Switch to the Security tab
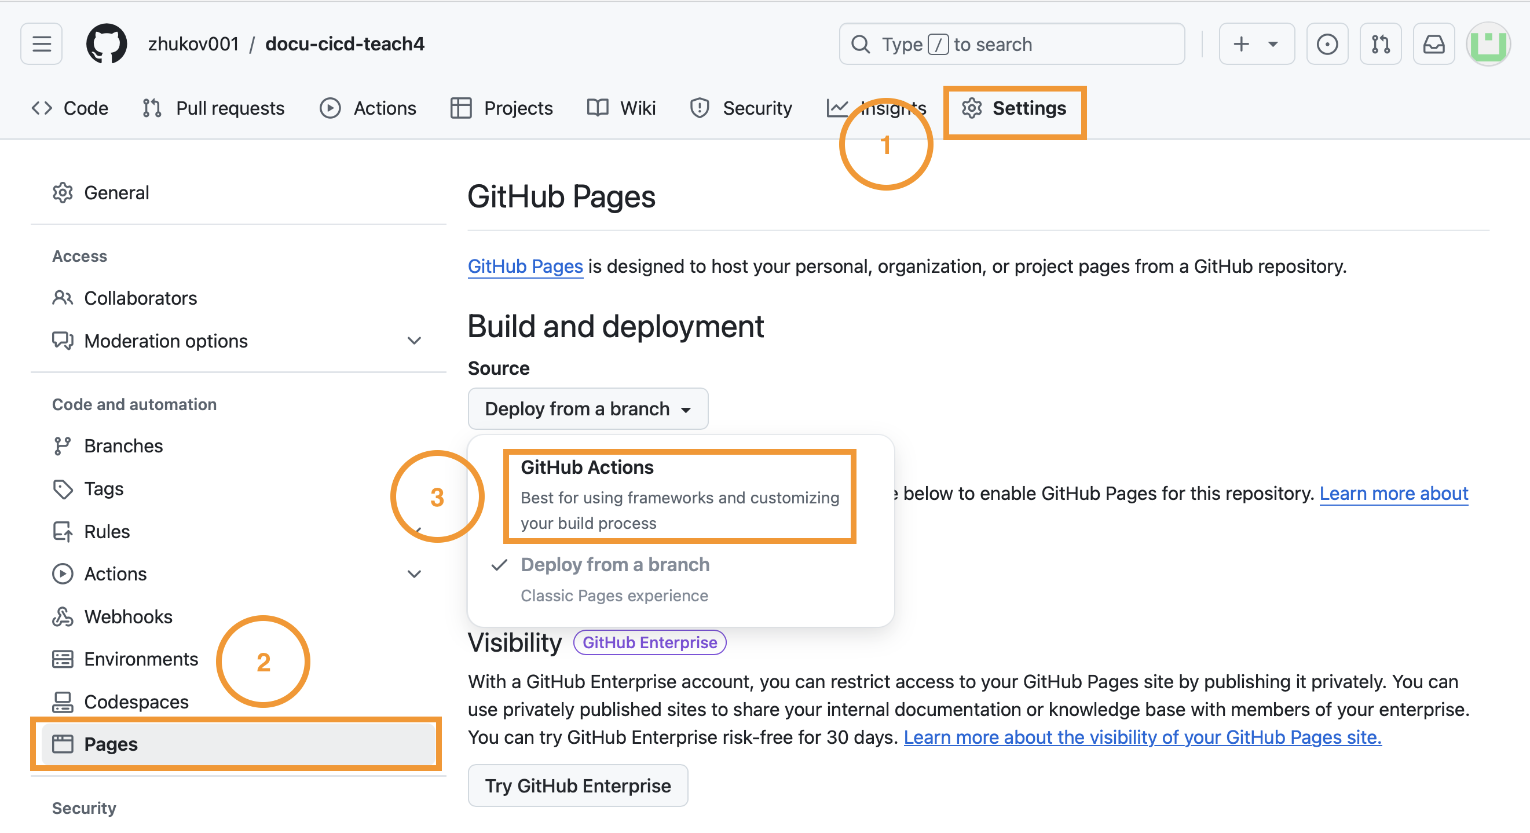Screen dimensions: 1530x833 pos(741,108)
